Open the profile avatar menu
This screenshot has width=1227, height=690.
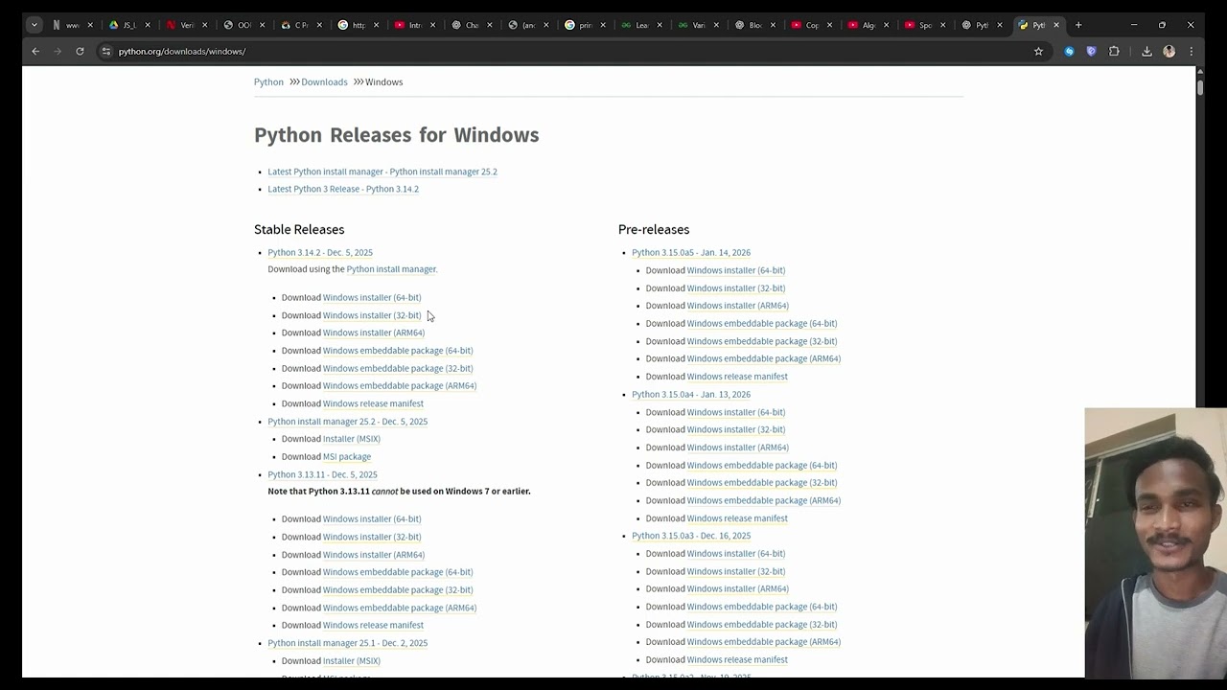pyautogui.click(x=1169, y=51)
